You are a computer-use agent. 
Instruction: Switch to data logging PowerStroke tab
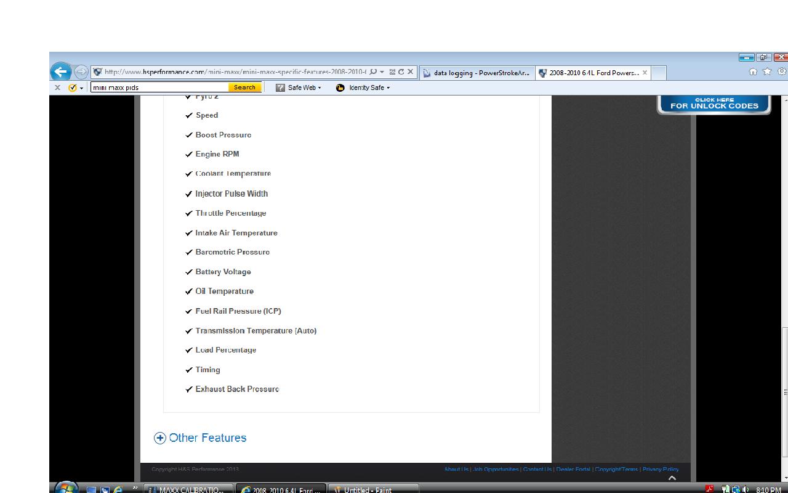(x=477, y=73)
